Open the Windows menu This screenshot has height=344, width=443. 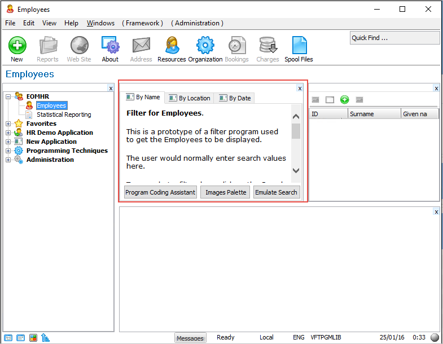tap(100, 23)
